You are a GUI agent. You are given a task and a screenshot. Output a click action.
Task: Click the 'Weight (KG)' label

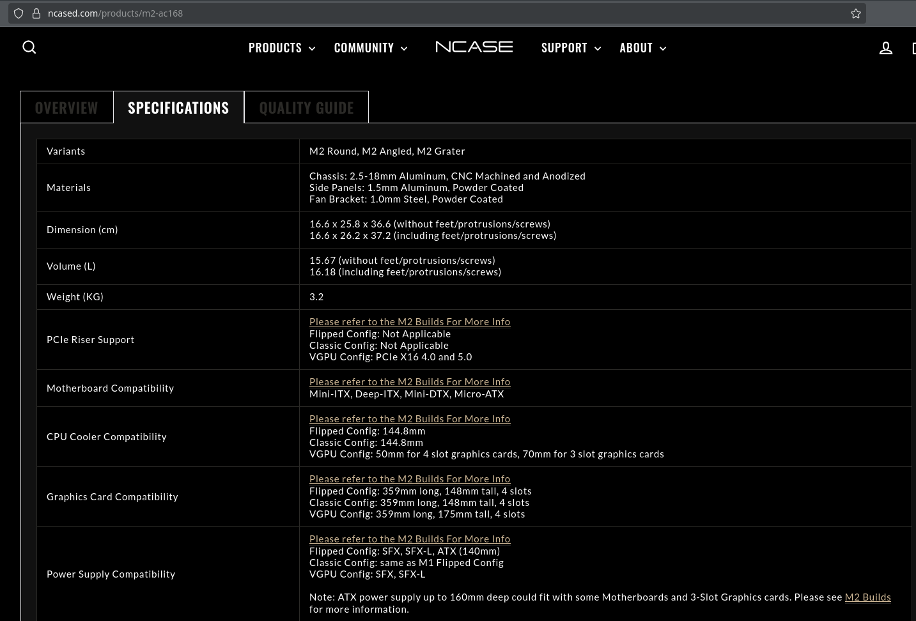point(75,297)
